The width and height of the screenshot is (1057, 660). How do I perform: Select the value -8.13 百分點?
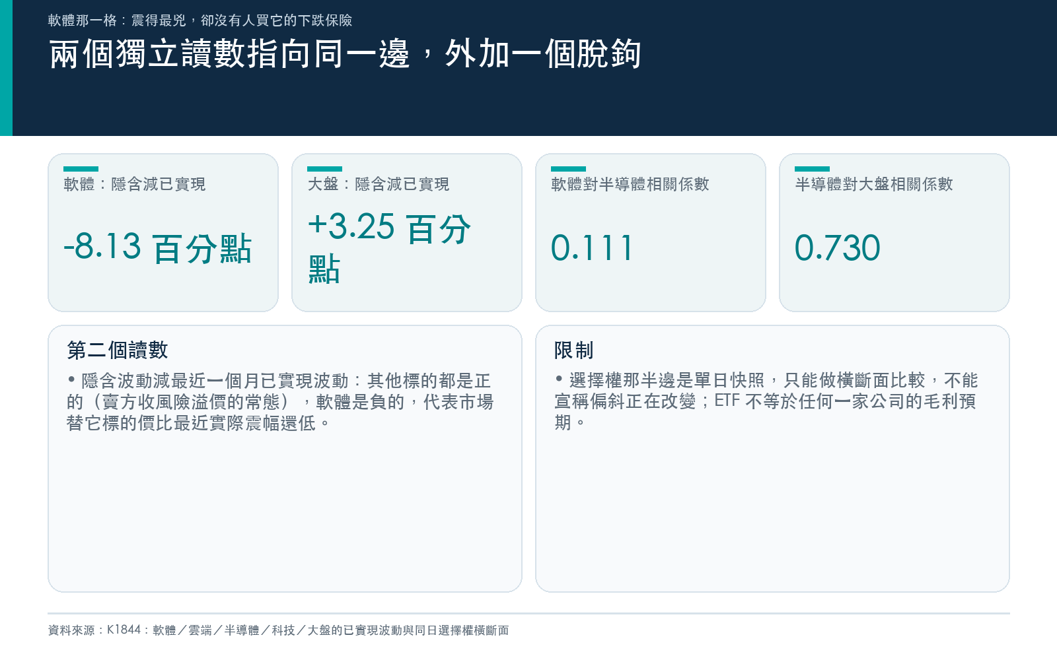click(x=157, y=248)
